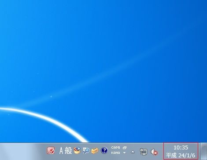Click the date 平成 24/1/6

181,155
